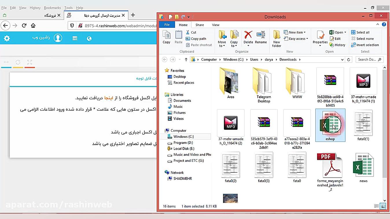Switch to the View ribbon tab
This screenshot has height=219, width=390.
tap(216, 25)
